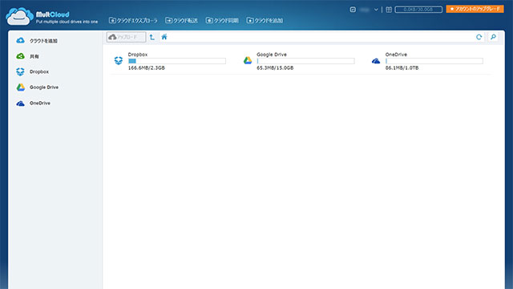This screenshot has width=513, height=289.
Task: Click the home icon in path bar
Action: coord(164,37)
